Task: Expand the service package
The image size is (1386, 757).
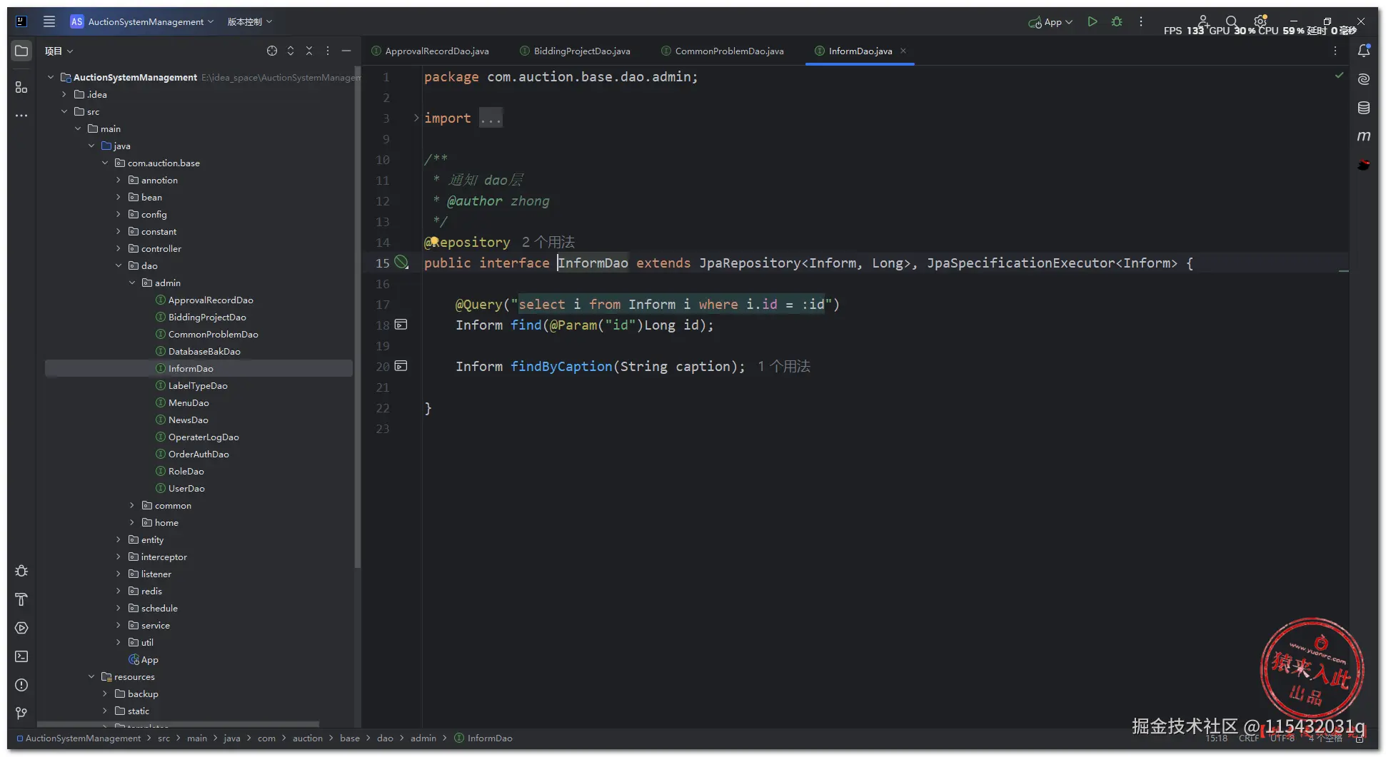Action: [119, 625]
